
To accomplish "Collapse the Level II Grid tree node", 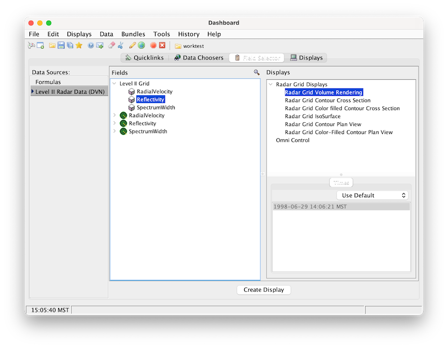I will click(115, 83).
